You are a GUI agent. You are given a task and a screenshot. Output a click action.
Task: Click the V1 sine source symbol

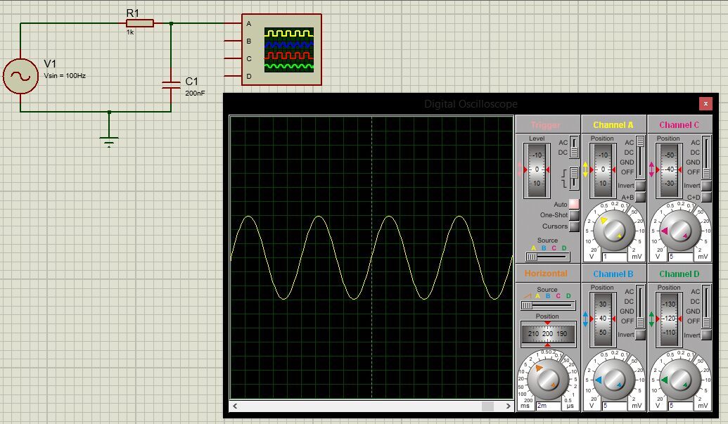pyautogui.click(x=20, y=76)
